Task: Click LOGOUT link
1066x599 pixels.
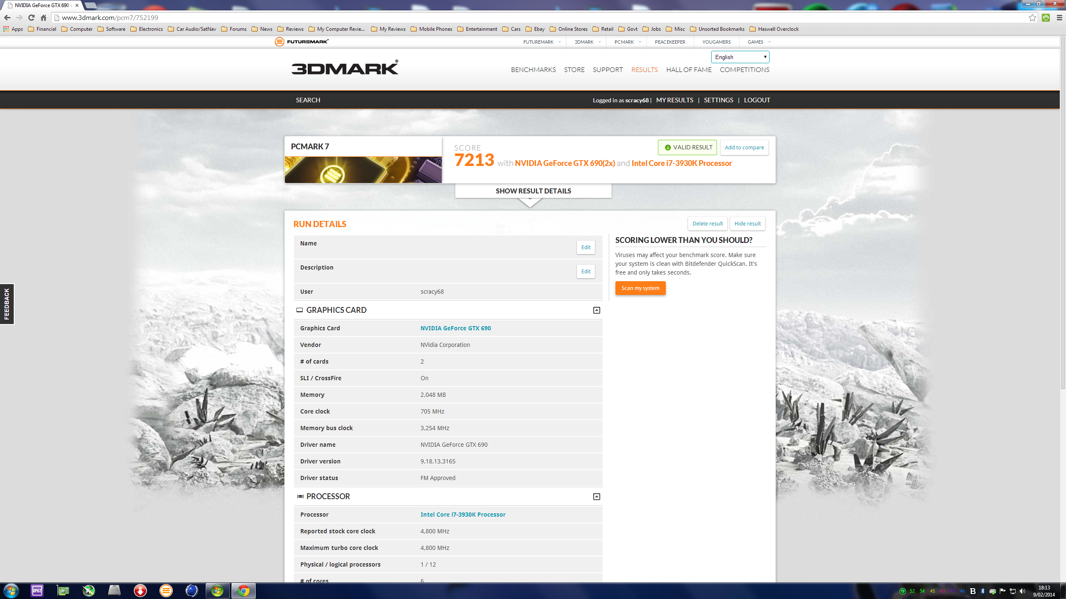Action: pos(757,100)
